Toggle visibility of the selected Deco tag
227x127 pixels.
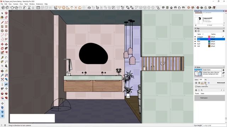[x=195, y=39]
